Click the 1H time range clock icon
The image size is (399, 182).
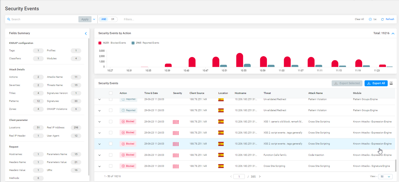tap(370, 19)
